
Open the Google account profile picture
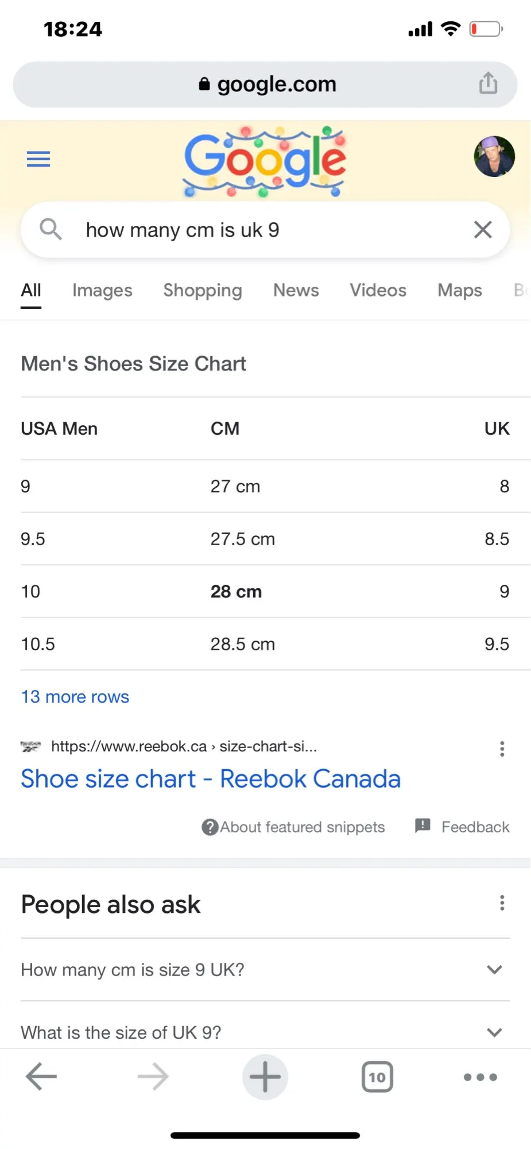[494, 156]
